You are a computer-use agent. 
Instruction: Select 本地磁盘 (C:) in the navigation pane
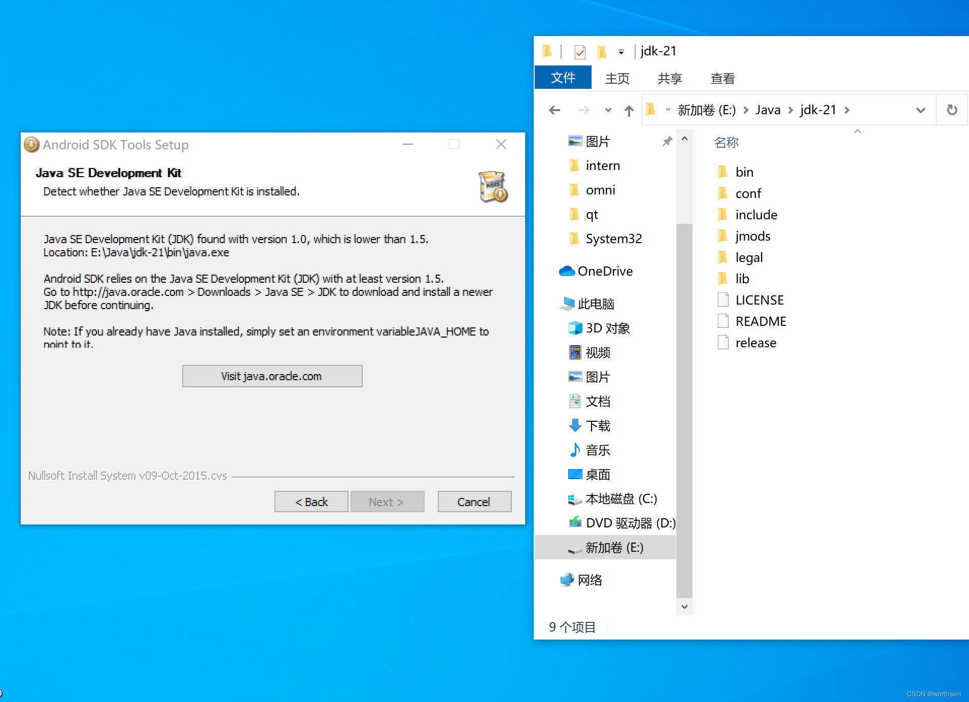click(x=621, y=498)
